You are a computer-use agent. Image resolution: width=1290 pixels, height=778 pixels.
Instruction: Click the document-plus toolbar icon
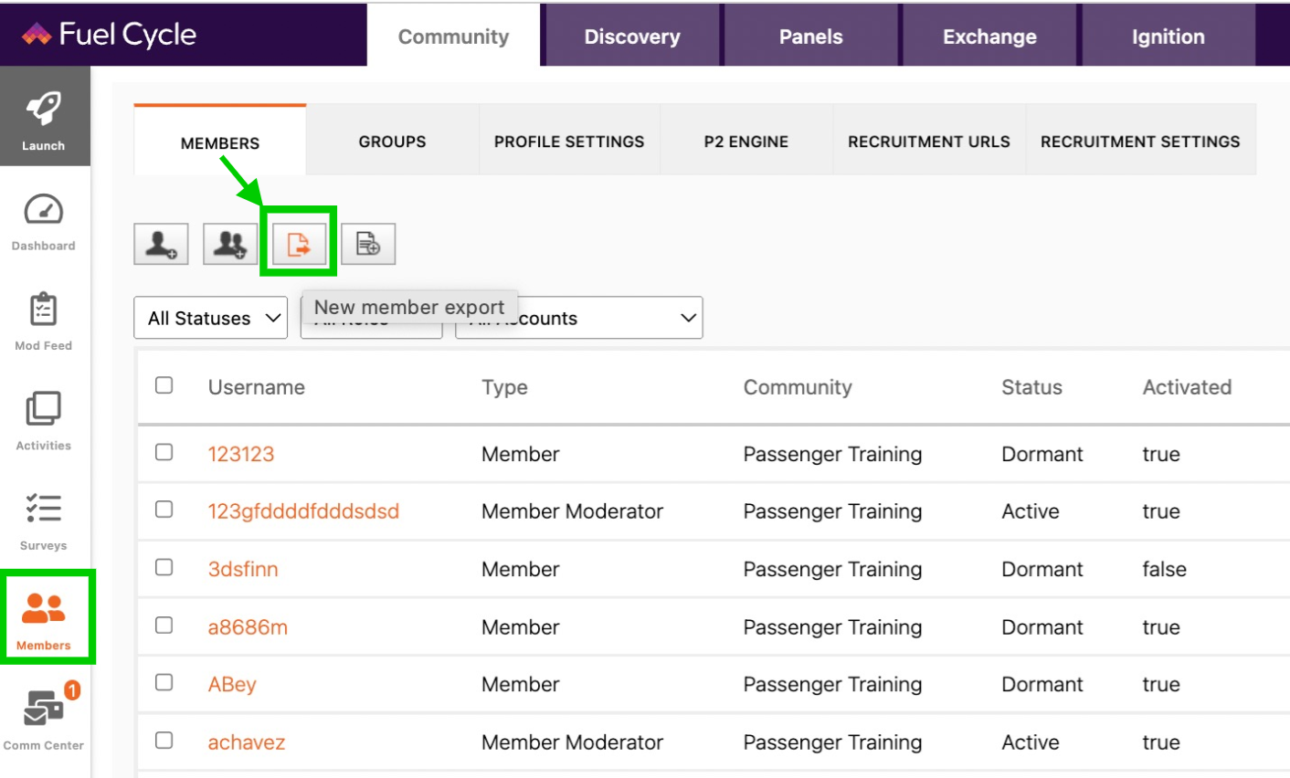click(x=368, y=244)
